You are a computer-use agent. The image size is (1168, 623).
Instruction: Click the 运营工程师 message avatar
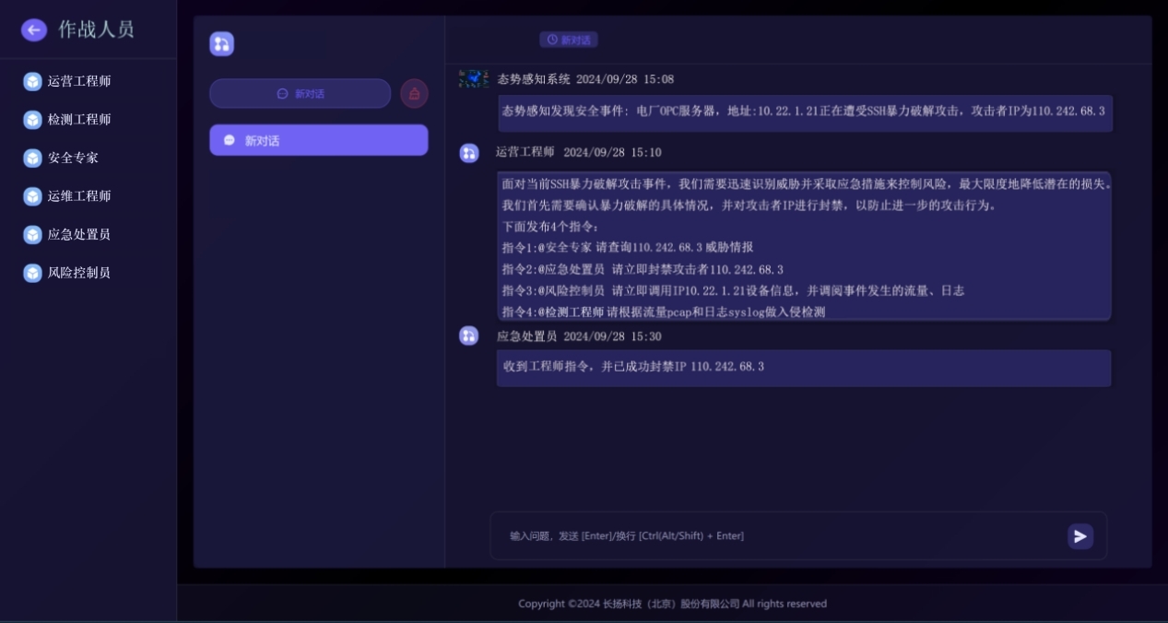pos(468,153)
